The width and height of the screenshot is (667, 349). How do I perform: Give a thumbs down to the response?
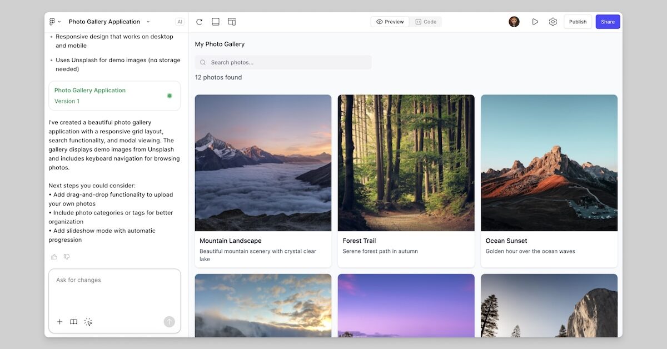[x=67, y=257]
